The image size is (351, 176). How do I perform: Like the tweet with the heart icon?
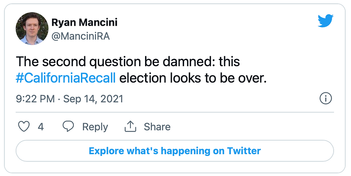24,127
